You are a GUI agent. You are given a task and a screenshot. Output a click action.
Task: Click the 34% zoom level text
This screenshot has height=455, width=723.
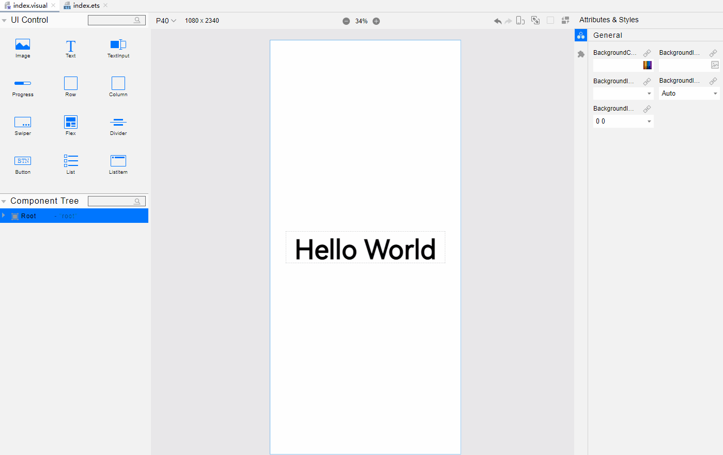pos(361,21)
